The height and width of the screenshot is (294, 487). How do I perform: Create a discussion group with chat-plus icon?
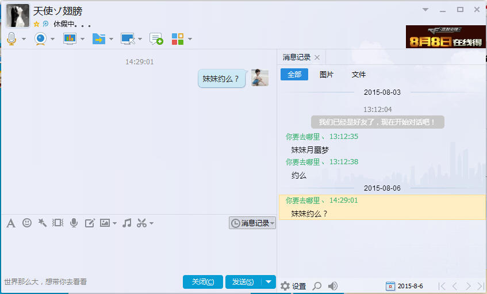coord(156,39)
